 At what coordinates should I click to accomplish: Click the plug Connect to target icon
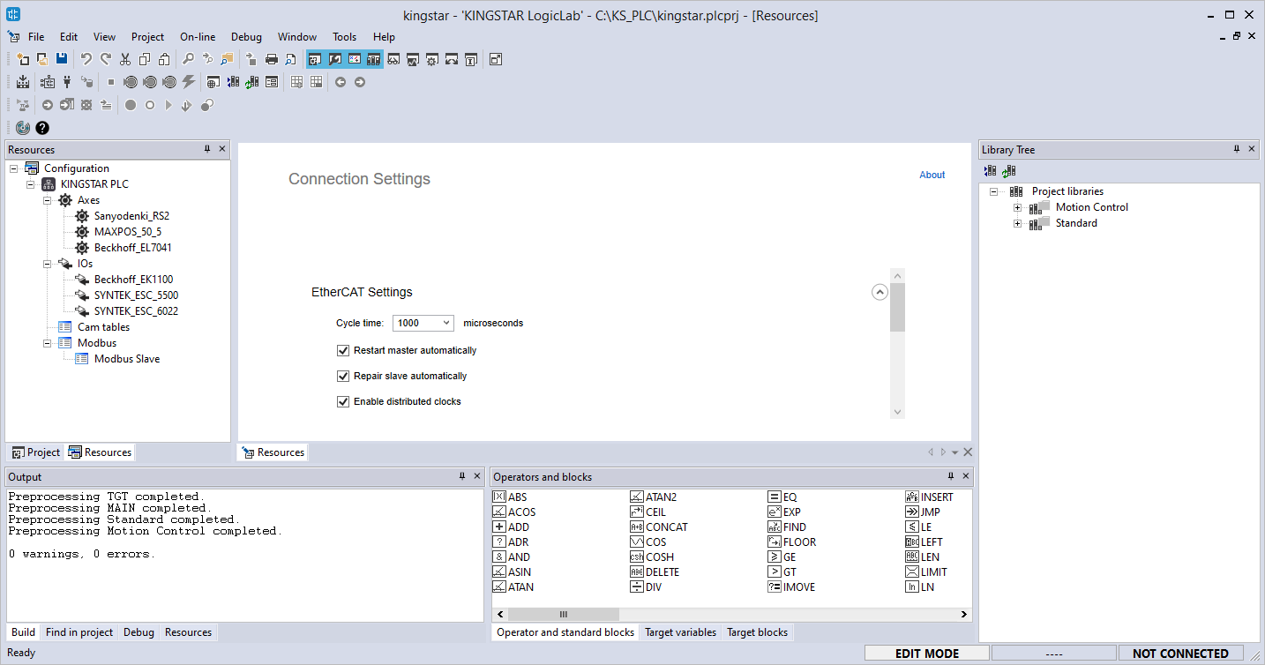point(67,82)
